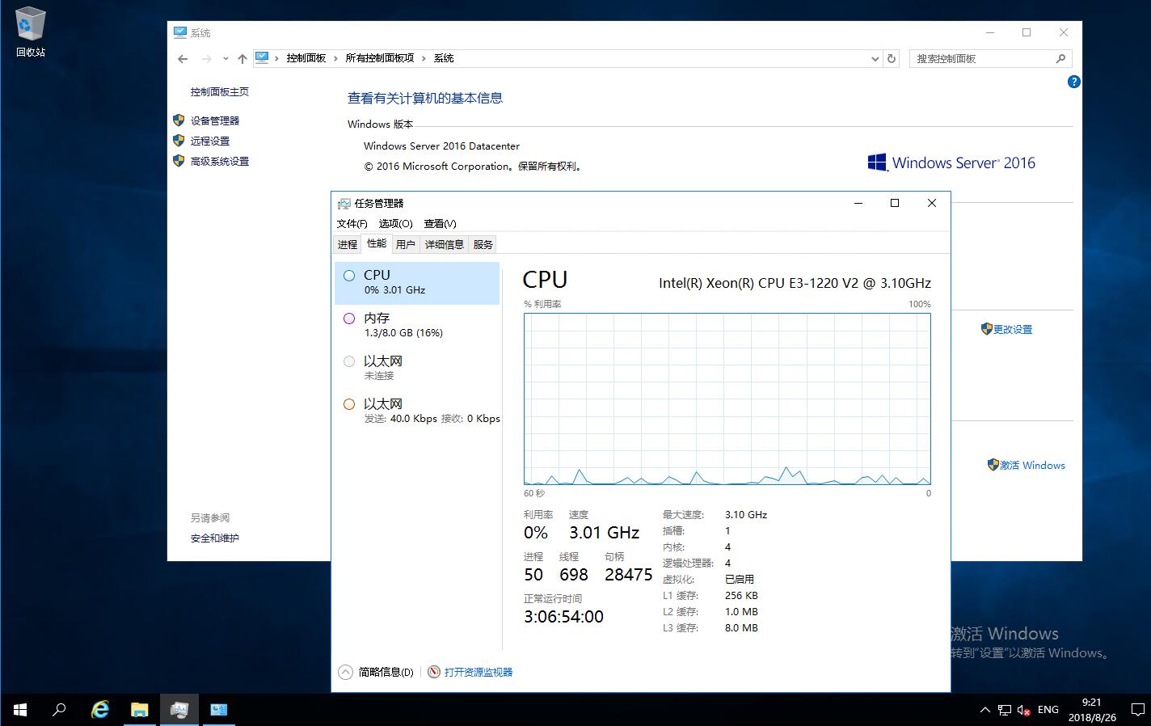Viewport: 1151px width, 726px height.
Task: Click the CPU utilization graph
Action: pos(727,399)
